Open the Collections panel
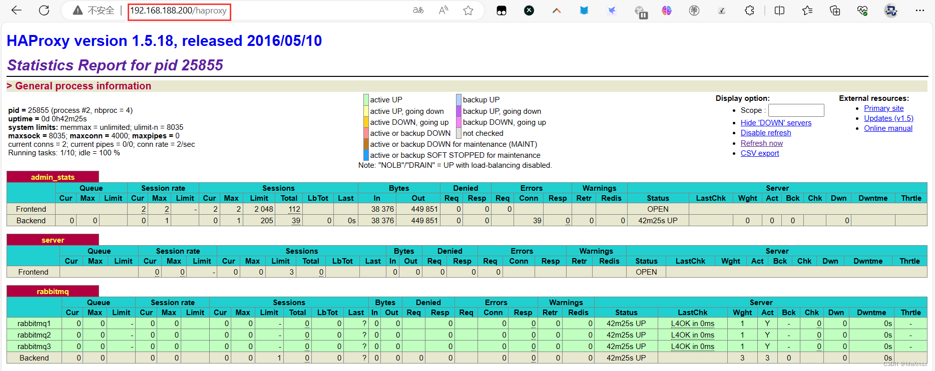The width and height of the screenshot is (935, 371). [835, 10]
